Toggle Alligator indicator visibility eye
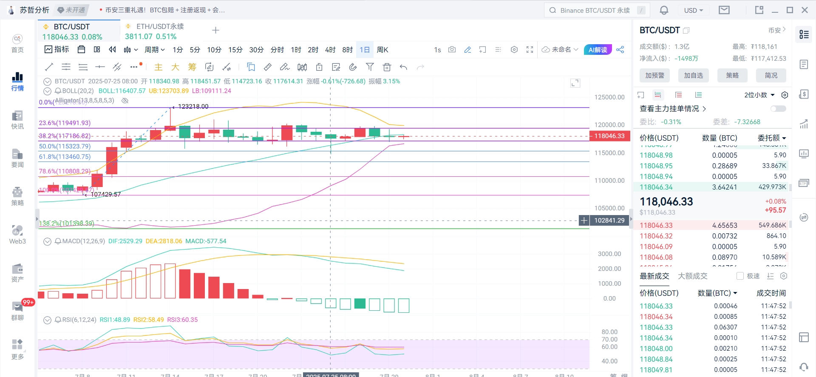This screenshot has width=816, height=377. point(125,101)
